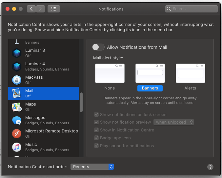Click the Microsoft Remote Desktop icon
The width and height of the screenshot is (222, 178).
coord(17,134)
